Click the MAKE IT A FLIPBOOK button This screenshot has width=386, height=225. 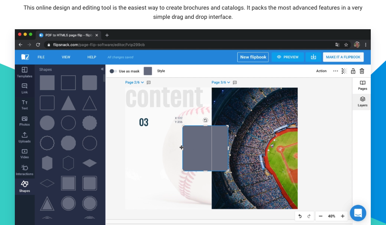[x=343, y=57]
